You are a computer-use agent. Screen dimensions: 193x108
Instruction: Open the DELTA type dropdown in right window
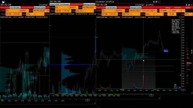tap(127, 14)
